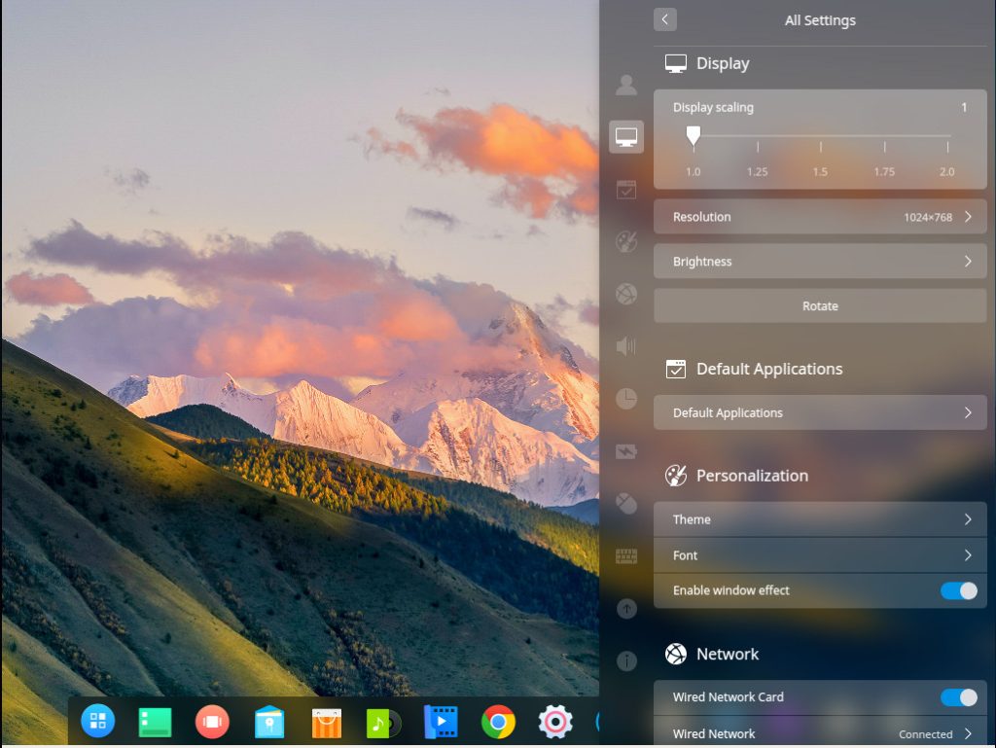The image size is (996, 748).
Task: Select the Sound speaker icon in sidebar
Action: 625,345
